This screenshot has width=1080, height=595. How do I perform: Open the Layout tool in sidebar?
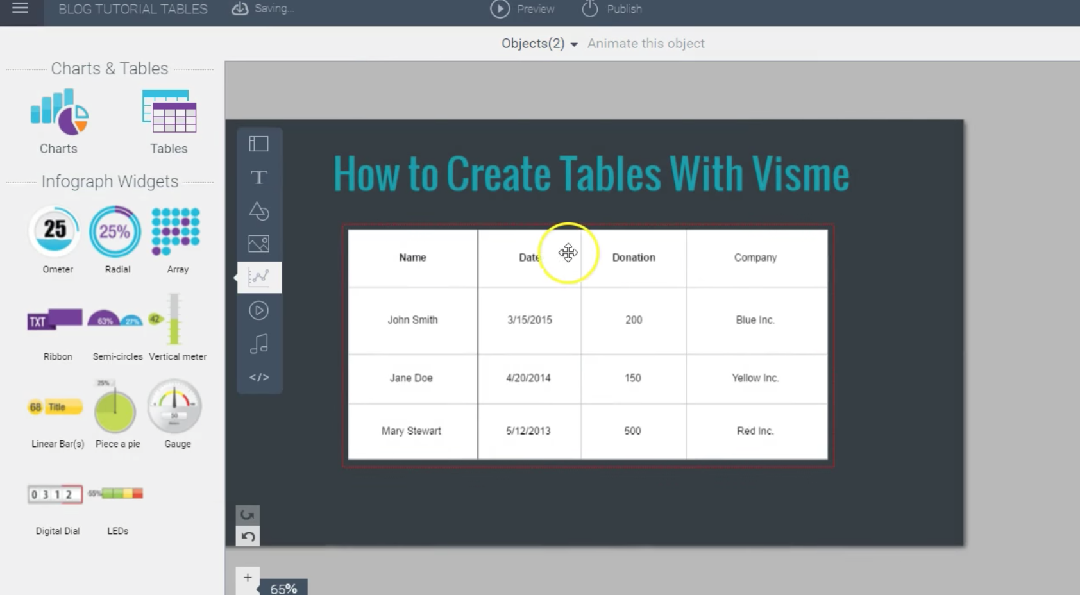point(259,144)
